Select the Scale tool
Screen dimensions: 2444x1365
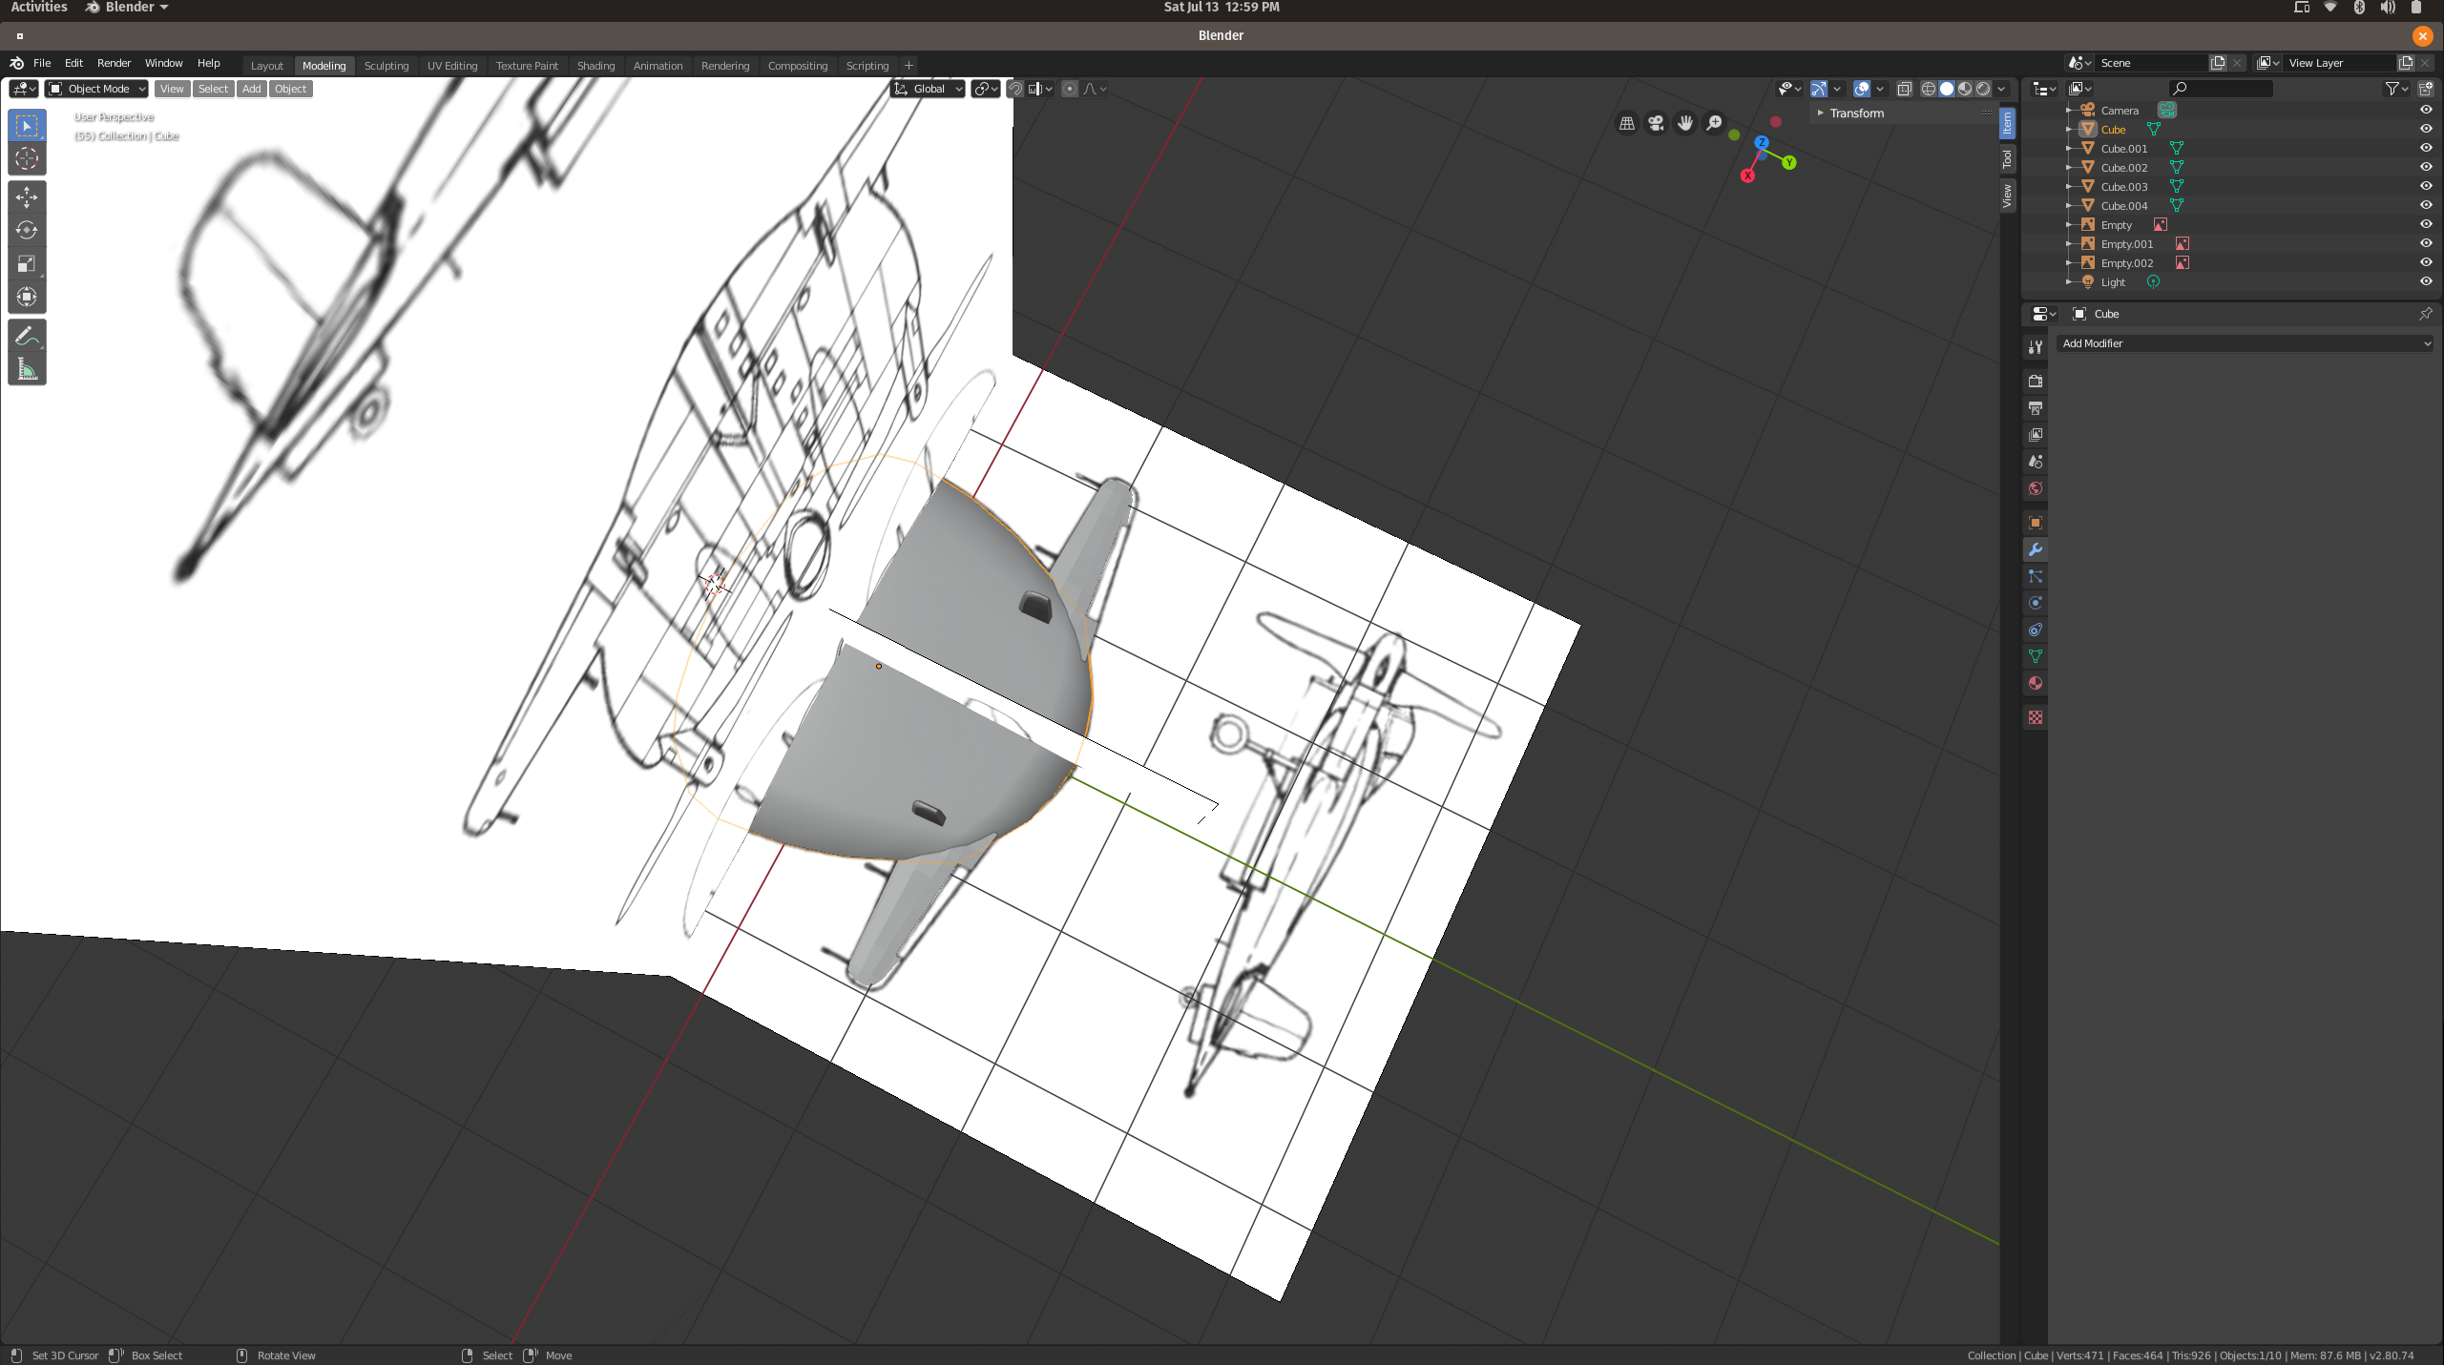click(x=27, y=263)
